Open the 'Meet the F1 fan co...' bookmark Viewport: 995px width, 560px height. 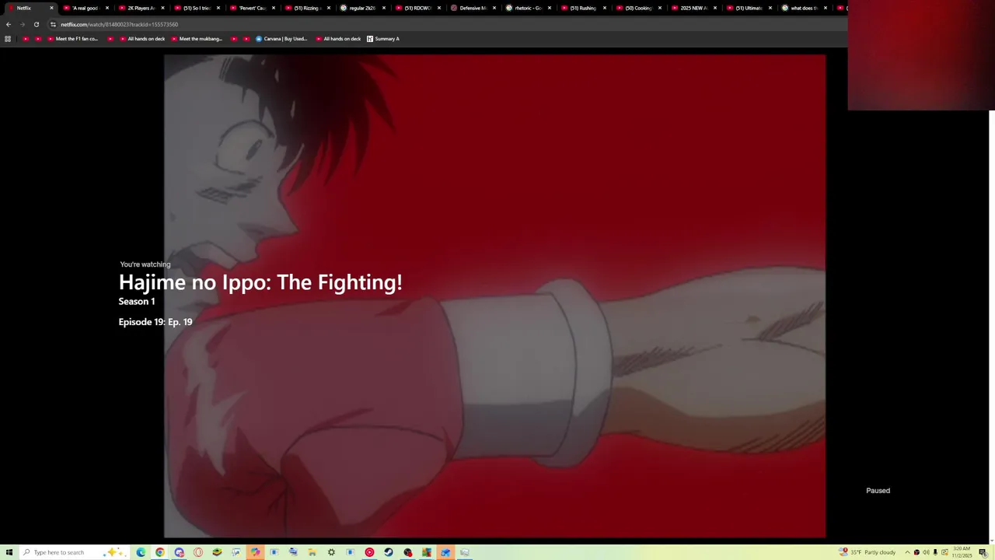coord(72,39)
